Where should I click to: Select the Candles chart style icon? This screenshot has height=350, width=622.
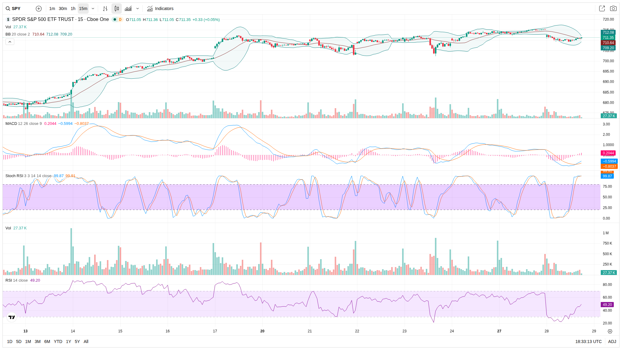coord(117,9)
